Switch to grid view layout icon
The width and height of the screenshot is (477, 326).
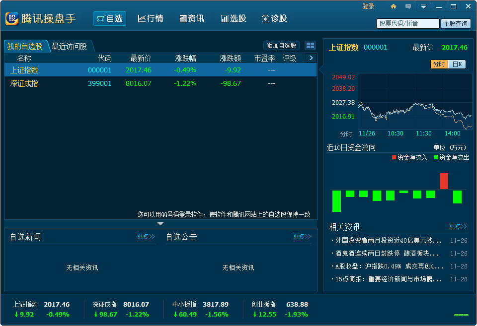(310, 46)
